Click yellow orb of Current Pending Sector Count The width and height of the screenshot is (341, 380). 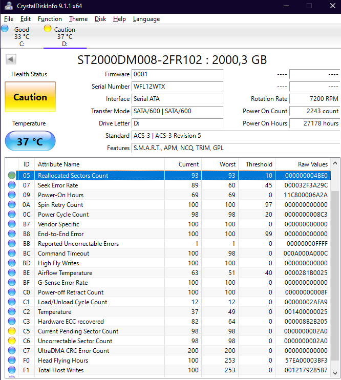tap(12, 331)
